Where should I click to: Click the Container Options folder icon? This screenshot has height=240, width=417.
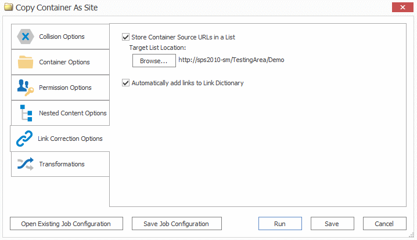point(26,62)
